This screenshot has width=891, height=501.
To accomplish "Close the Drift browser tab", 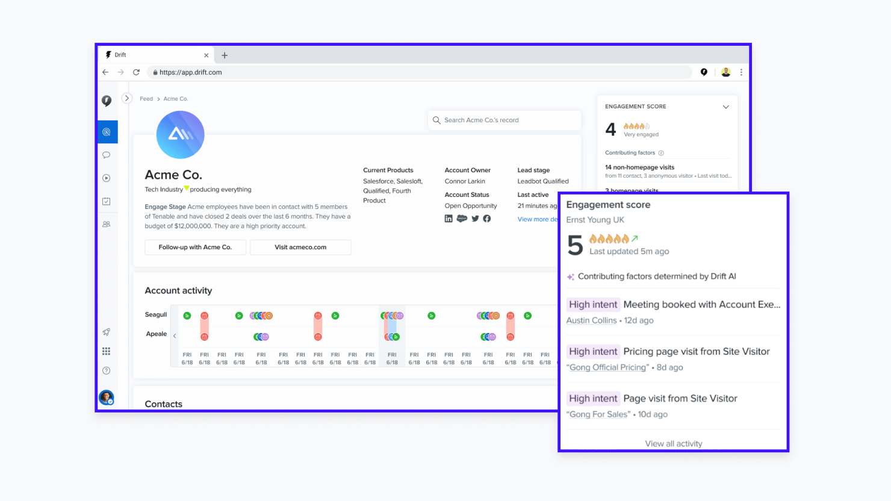I will pos(206,55).
